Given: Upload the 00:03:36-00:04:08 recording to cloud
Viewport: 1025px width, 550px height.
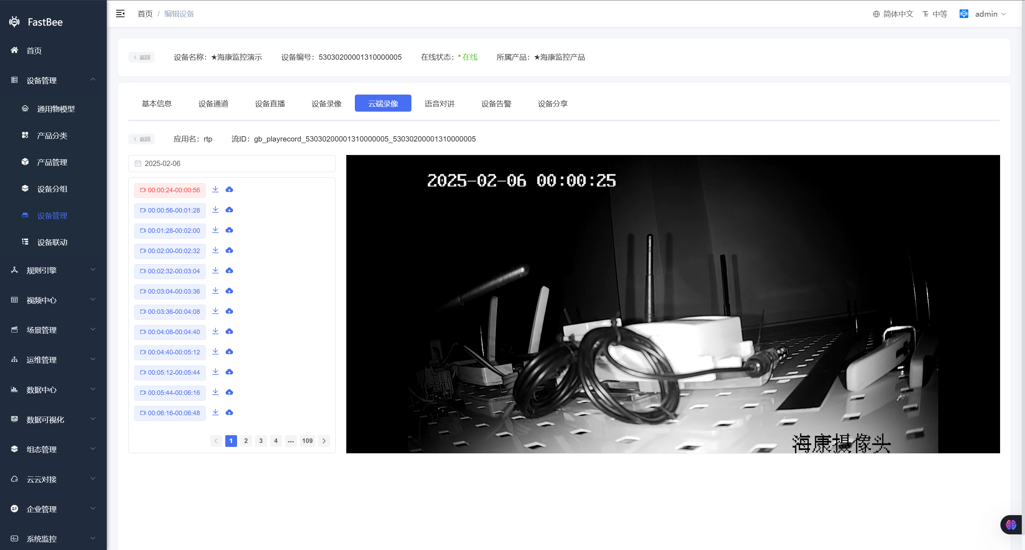Looking at the screenshot, I should pos(229,311).
